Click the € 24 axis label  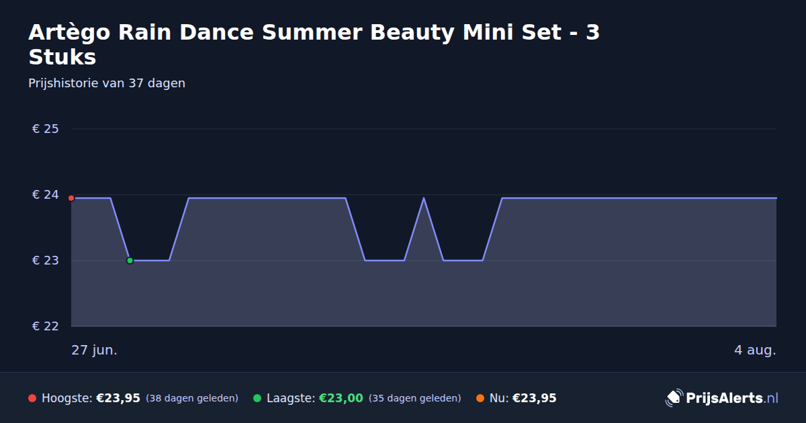[x=46, y=195]
